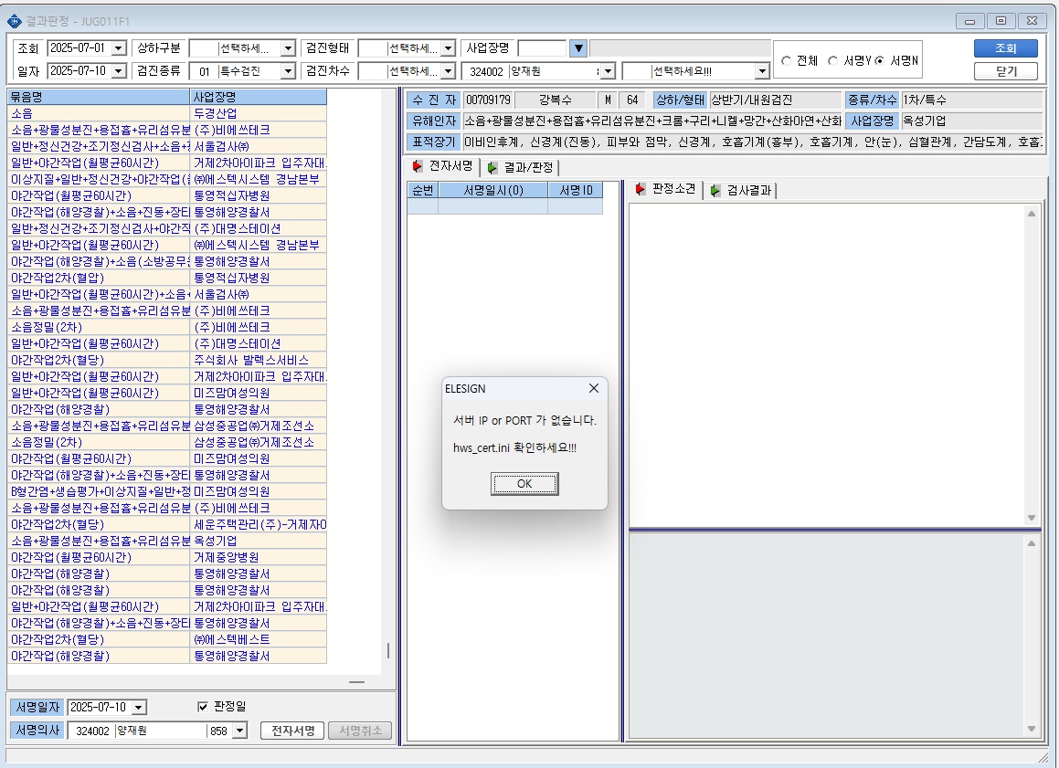Switch to the 검사결과 tab
The width and height of the screenshot is (1059, 768).
(x=740, y=191)
